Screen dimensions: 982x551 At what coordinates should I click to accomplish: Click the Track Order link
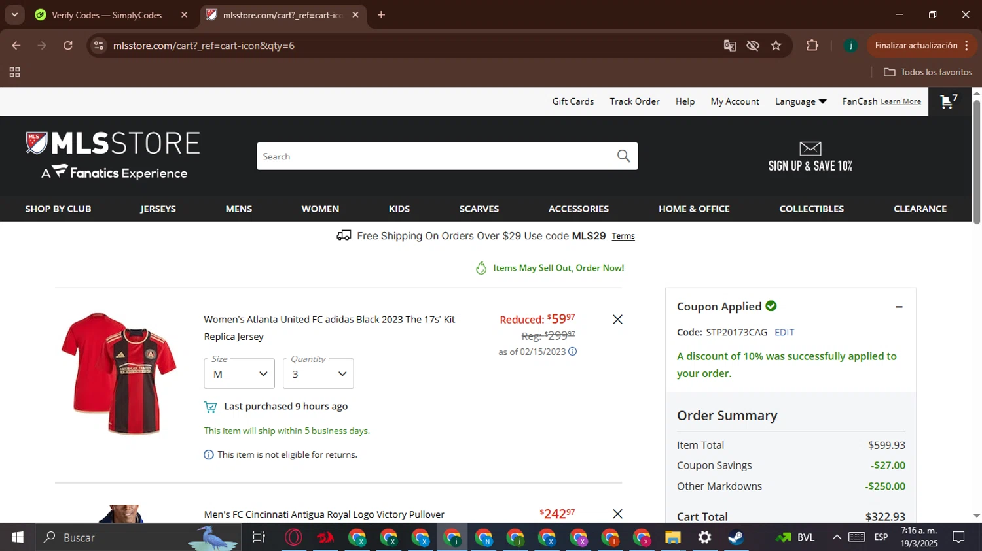click(634, 101)
